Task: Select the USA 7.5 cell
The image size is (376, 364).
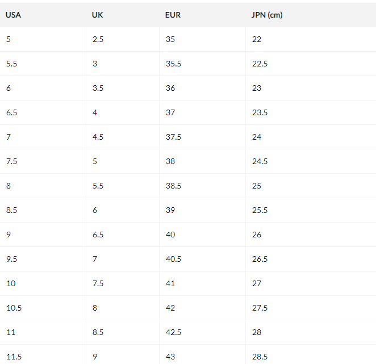Action: [x=12, y=161]
